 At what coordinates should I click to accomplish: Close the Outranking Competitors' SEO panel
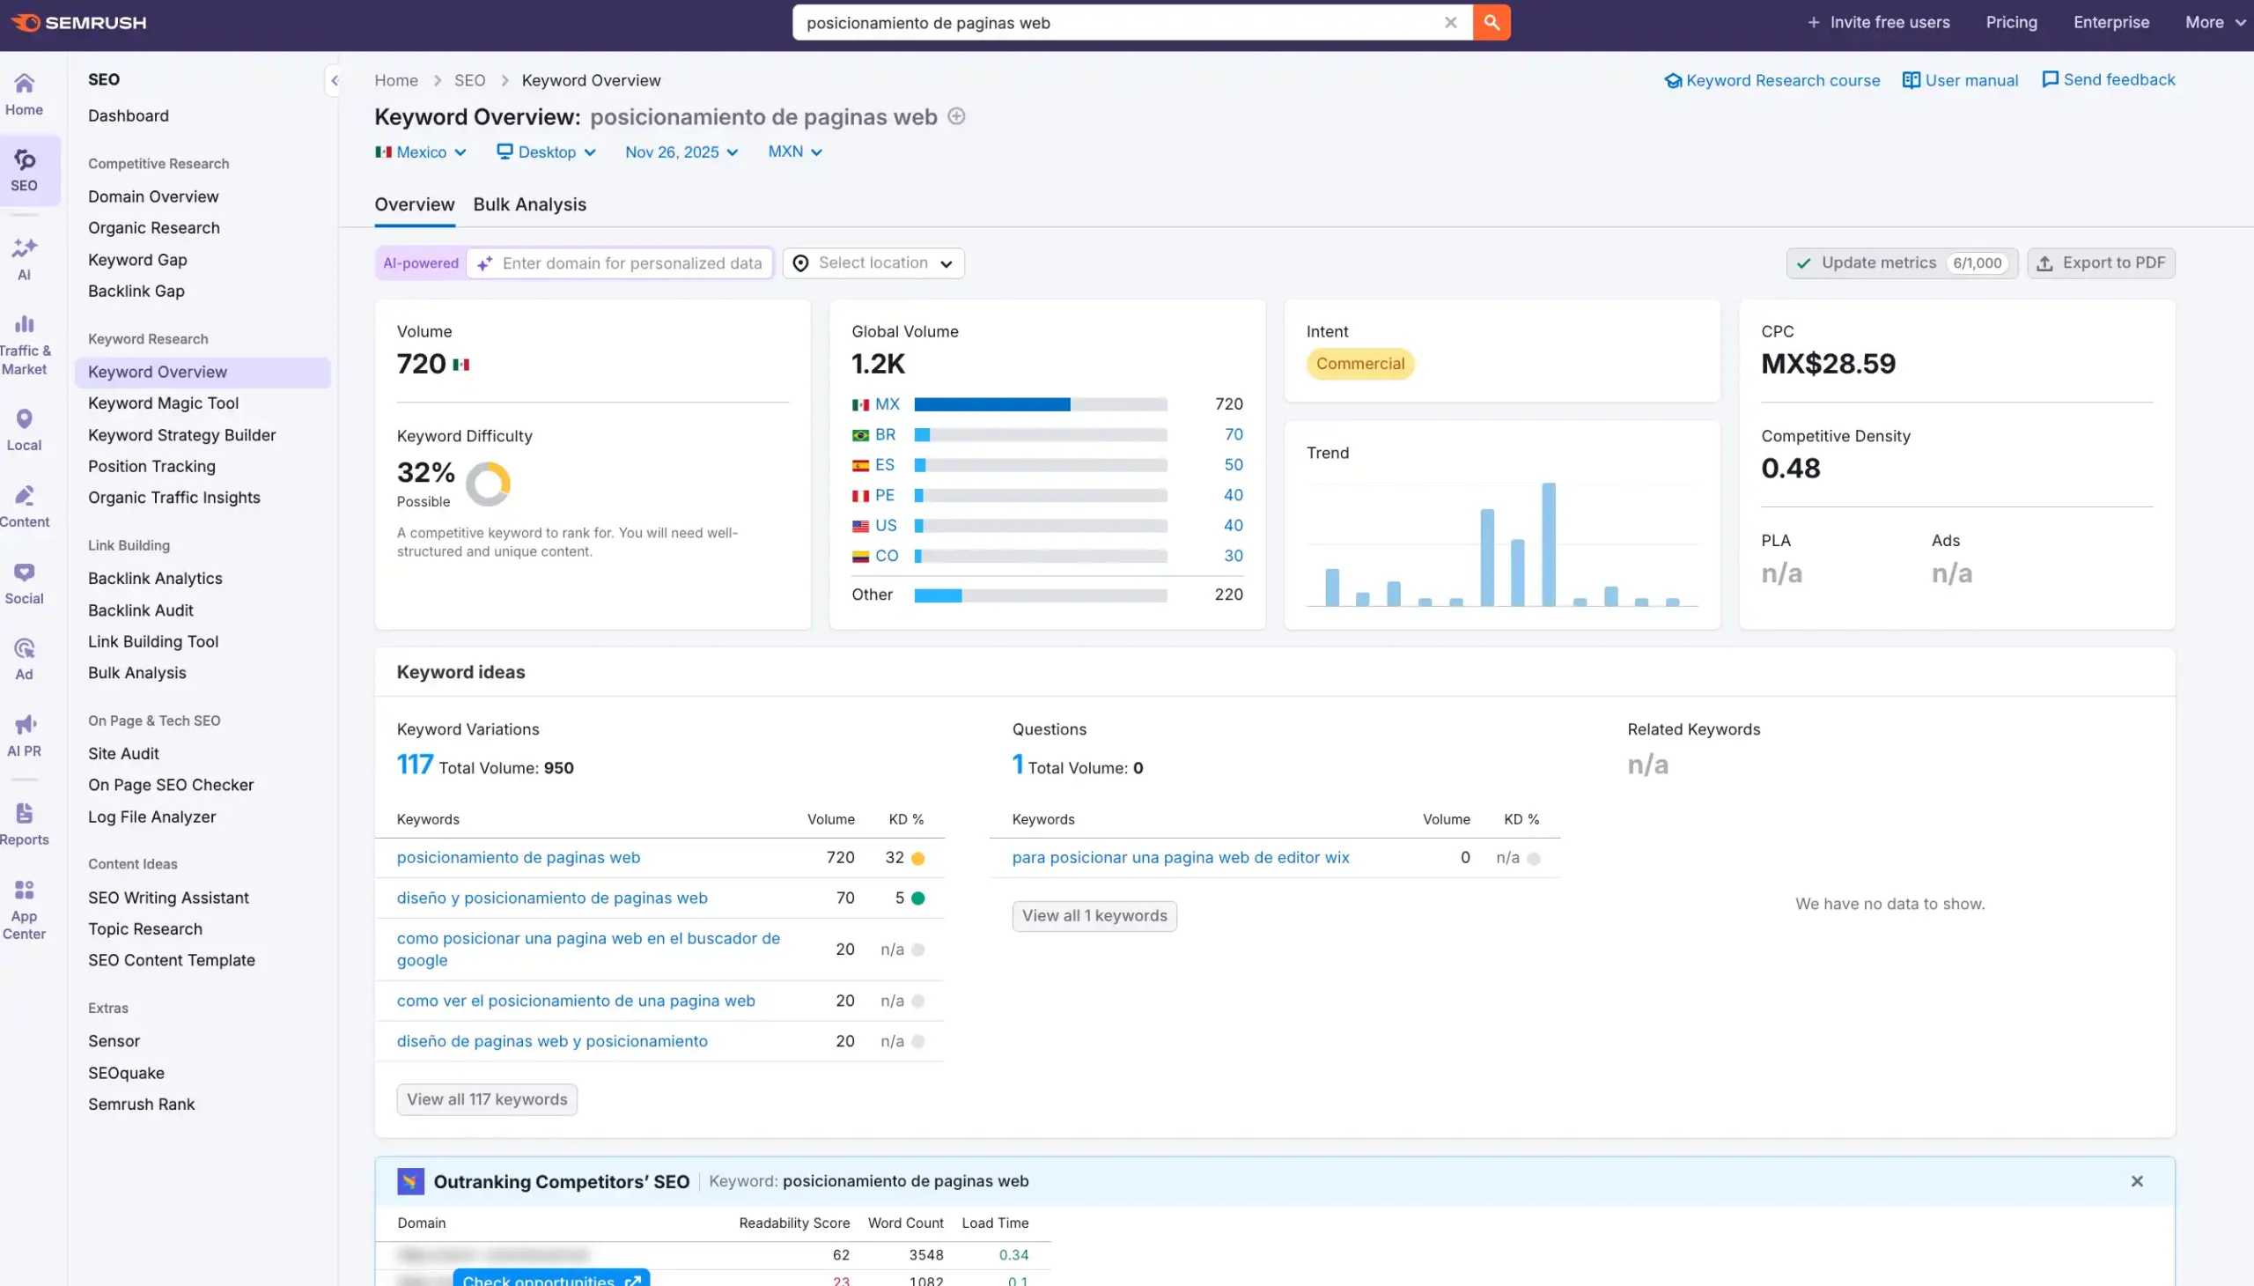pos(2137,1181)
